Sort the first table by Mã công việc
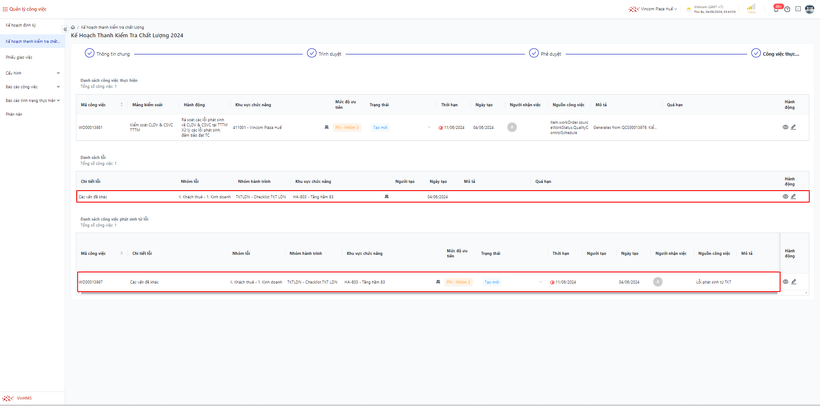 point(121,105)
